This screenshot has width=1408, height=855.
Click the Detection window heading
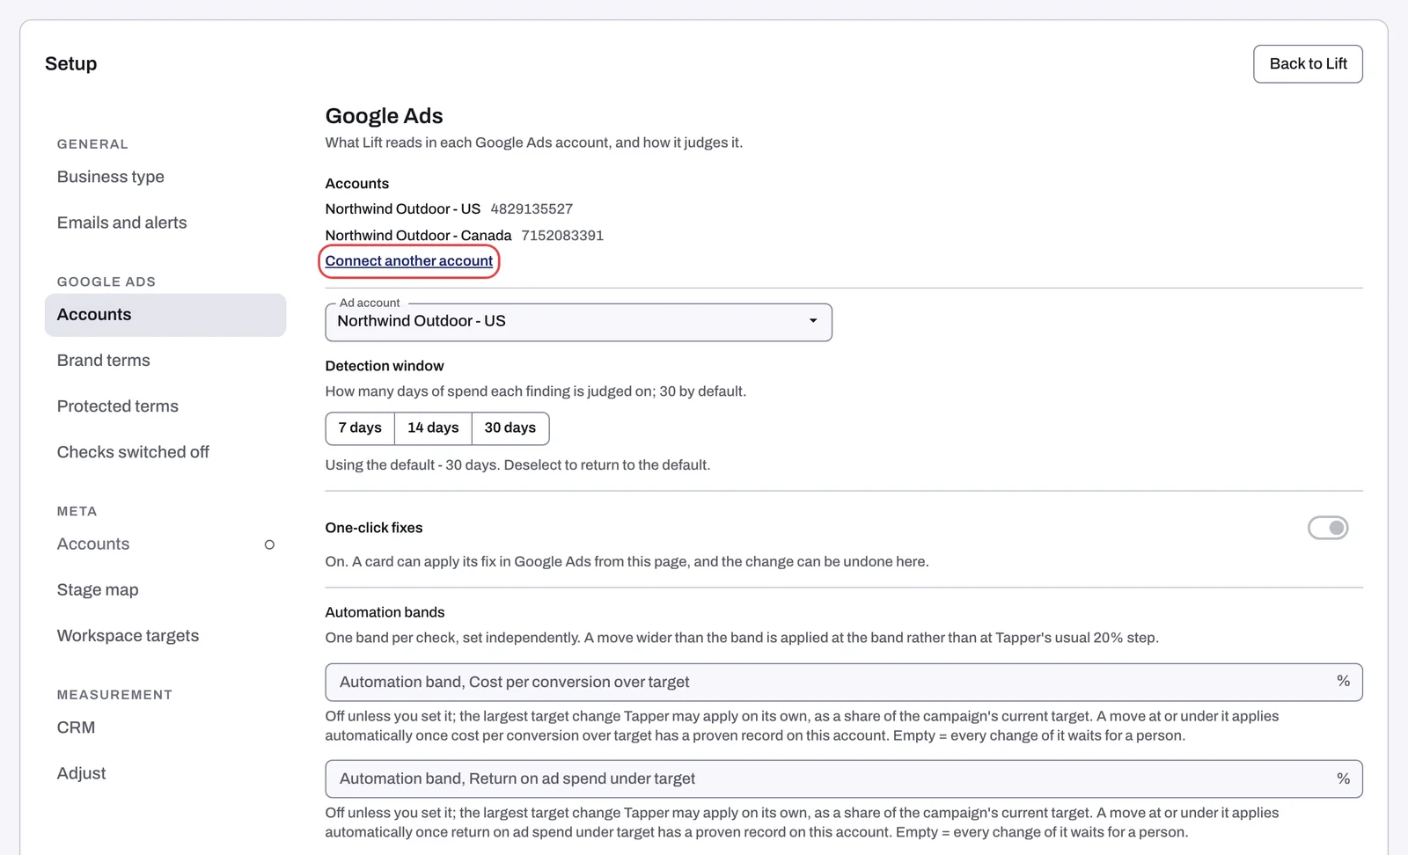point(385,366)
